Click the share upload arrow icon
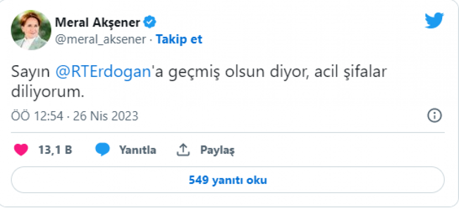 tap(183, 150)
